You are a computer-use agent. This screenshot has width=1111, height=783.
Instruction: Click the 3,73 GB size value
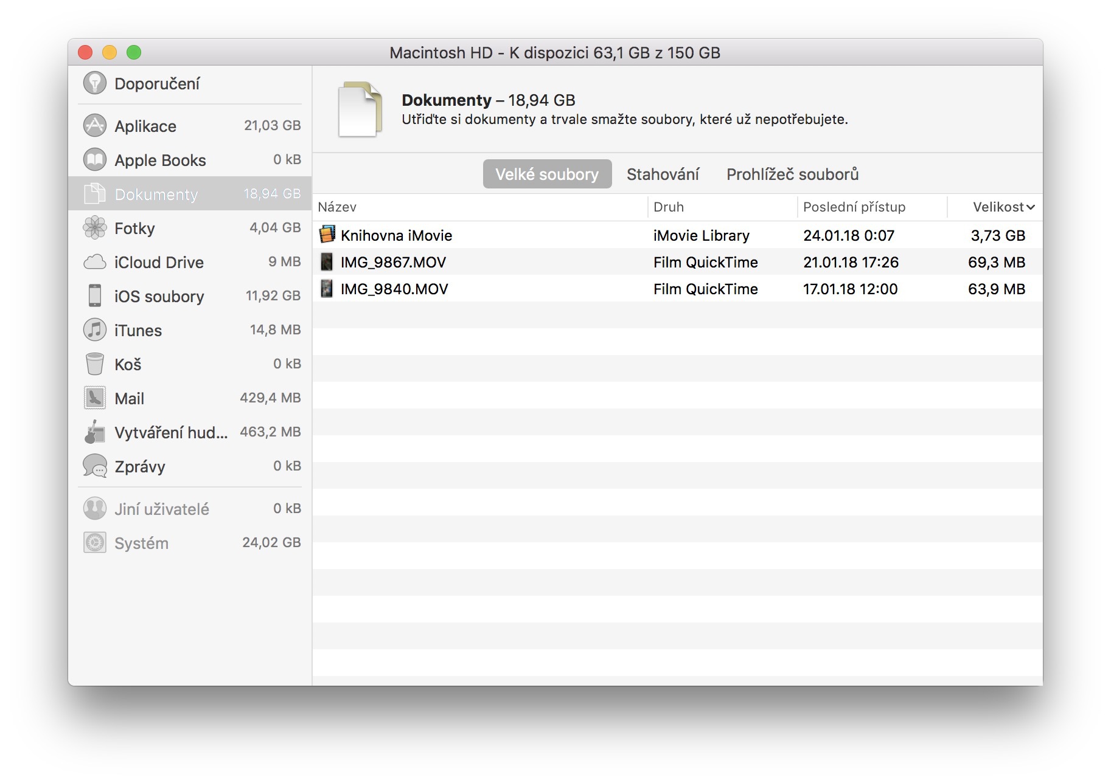(x=998, y=235)
